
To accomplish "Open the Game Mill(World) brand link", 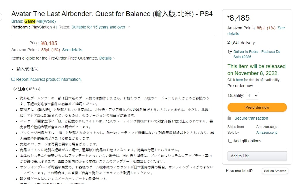I will 40,21.
